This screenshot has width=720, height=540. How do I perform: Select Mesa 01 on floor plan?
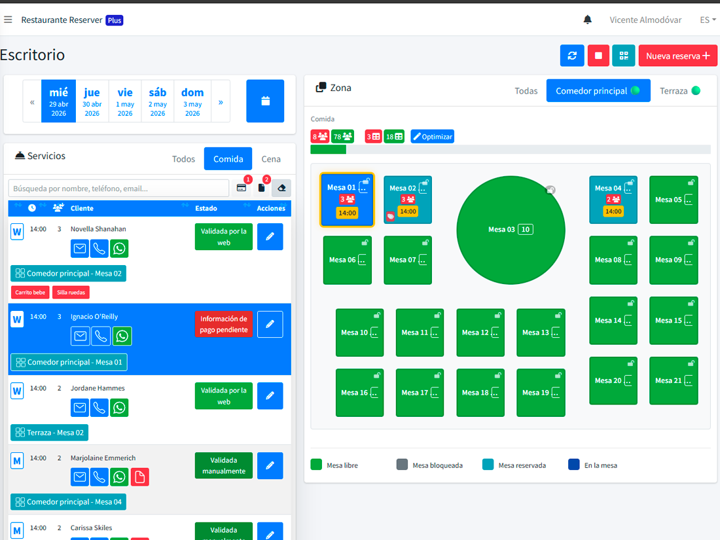[x=347, y=200]
